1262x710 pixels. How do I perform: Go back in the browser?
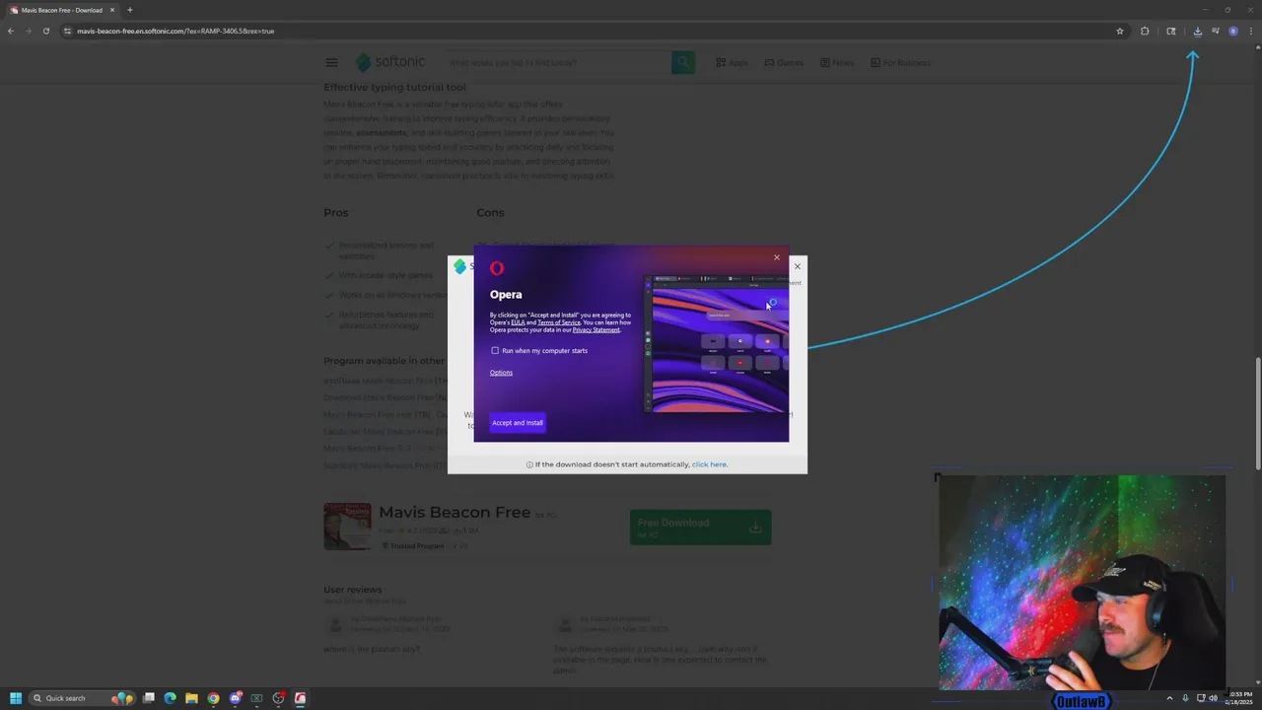tap(11, 31)
